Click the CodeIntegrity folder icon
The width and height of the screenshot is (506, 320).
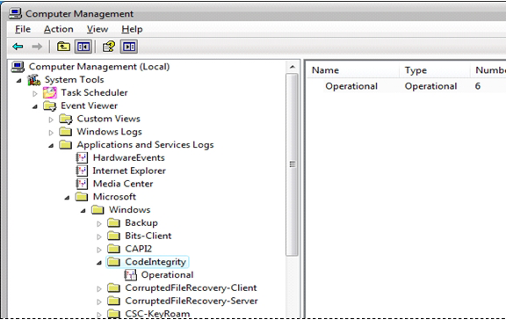point(113,262)
